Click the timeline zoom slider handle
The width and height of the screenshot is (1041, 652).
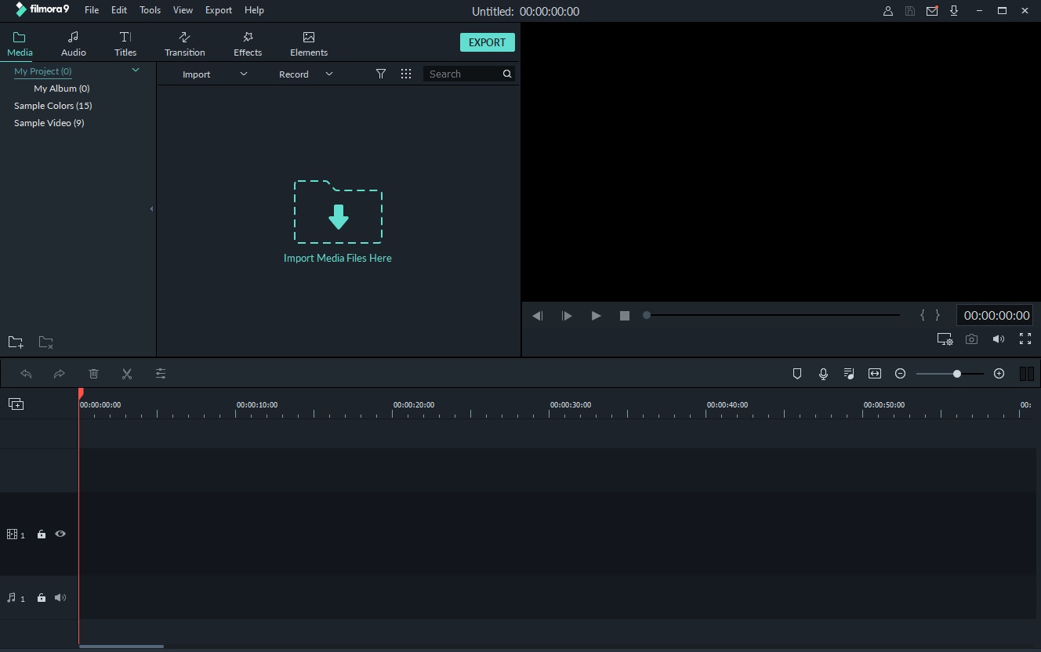click(x=957, y=374)
